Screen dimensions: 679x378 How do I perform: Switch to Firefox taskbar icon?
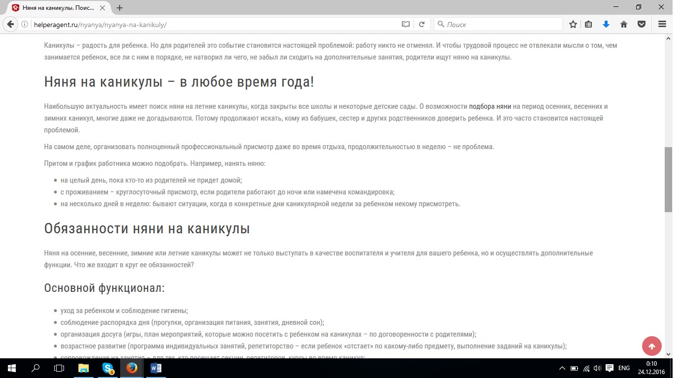point(131,368)
